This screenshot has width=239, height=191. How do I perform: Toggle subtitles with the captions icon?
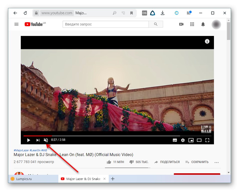(175, 140)
